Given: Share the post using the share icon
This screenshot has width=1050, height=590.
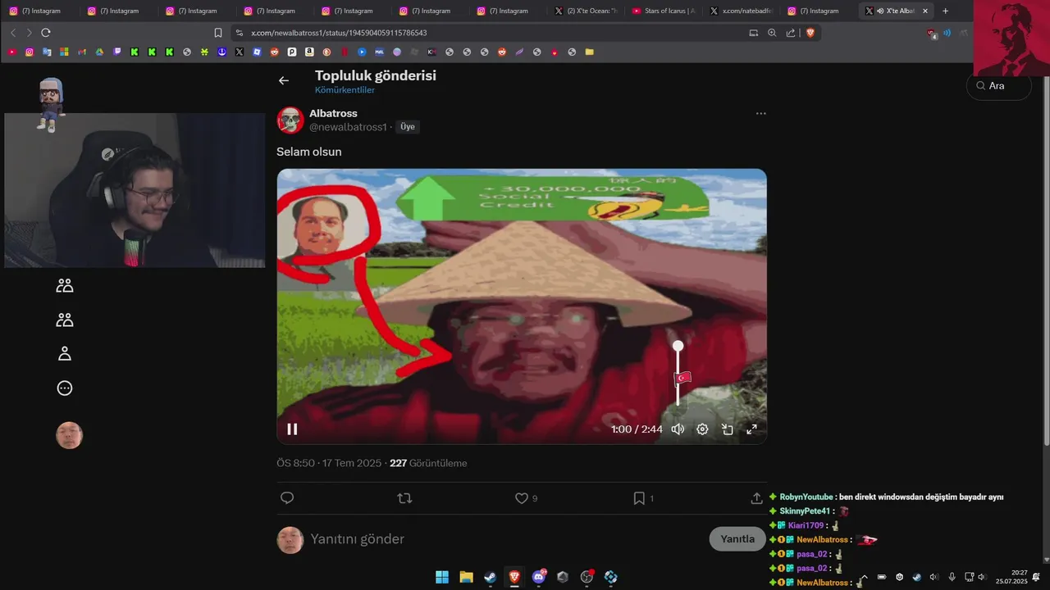Looking at the screenshot, I should pyautogui.click(x=756, y=498).
